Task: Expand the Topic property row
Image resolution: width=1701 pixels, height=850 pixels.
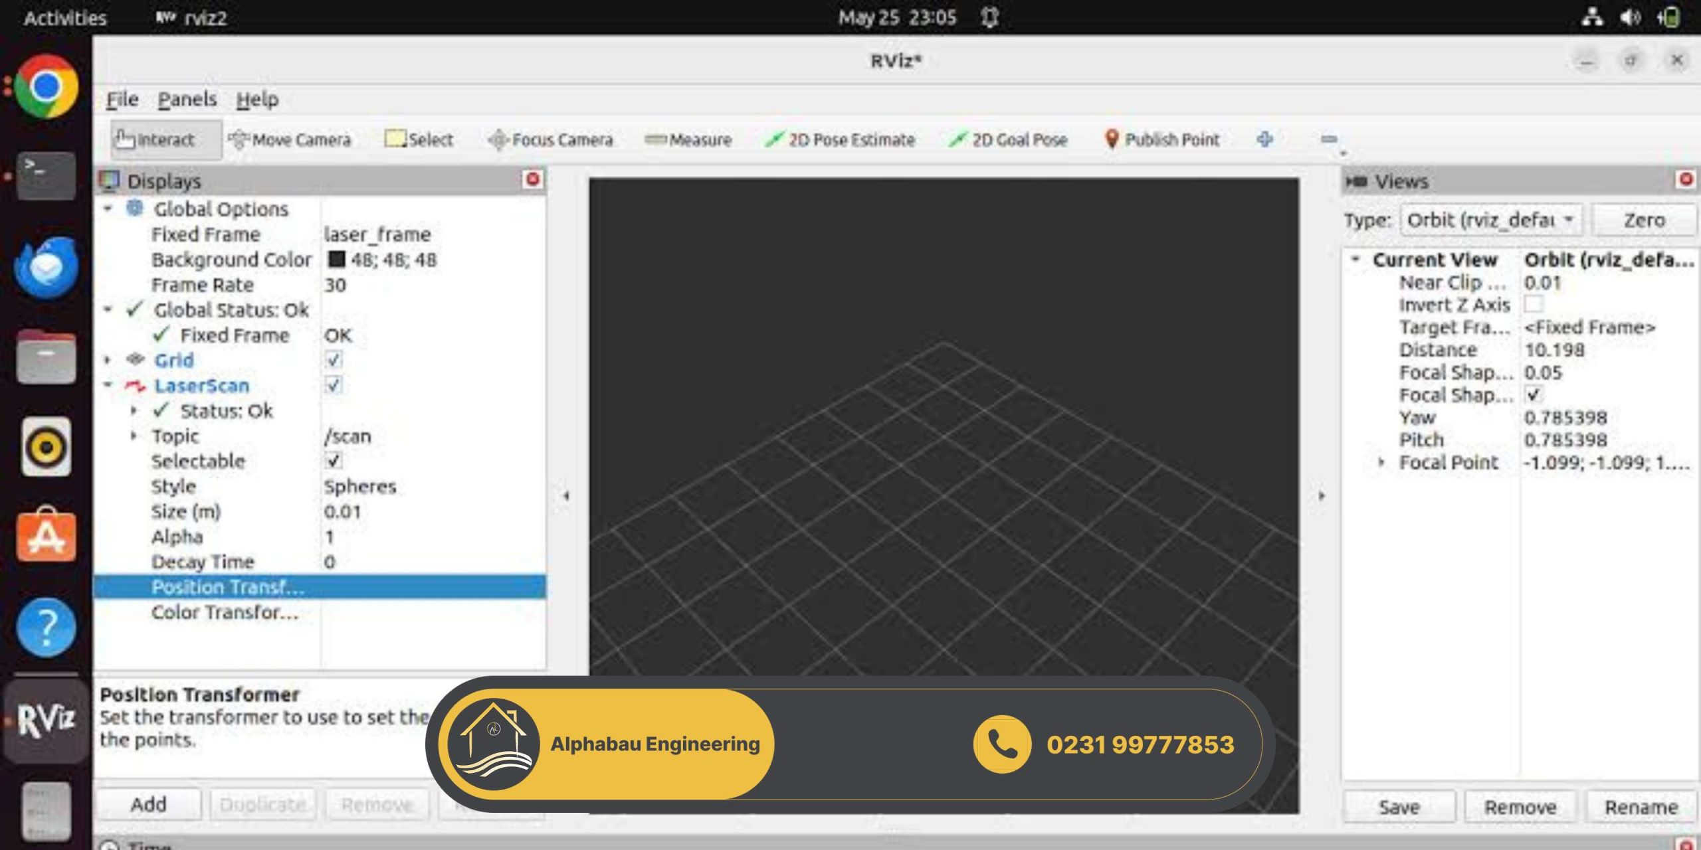Action: [x=134, y=436]
